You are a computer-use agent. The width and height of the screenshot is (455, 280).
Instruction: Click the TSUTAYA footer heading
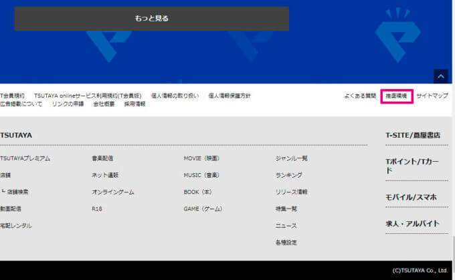pyautogui.click(x=16, y=136)
